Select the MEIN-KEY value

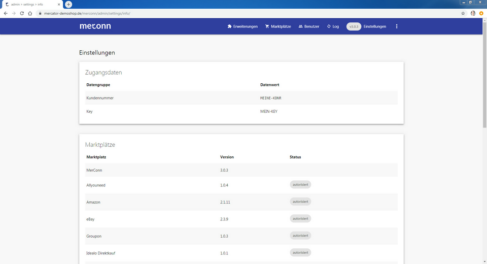click(x=269, y=111)
